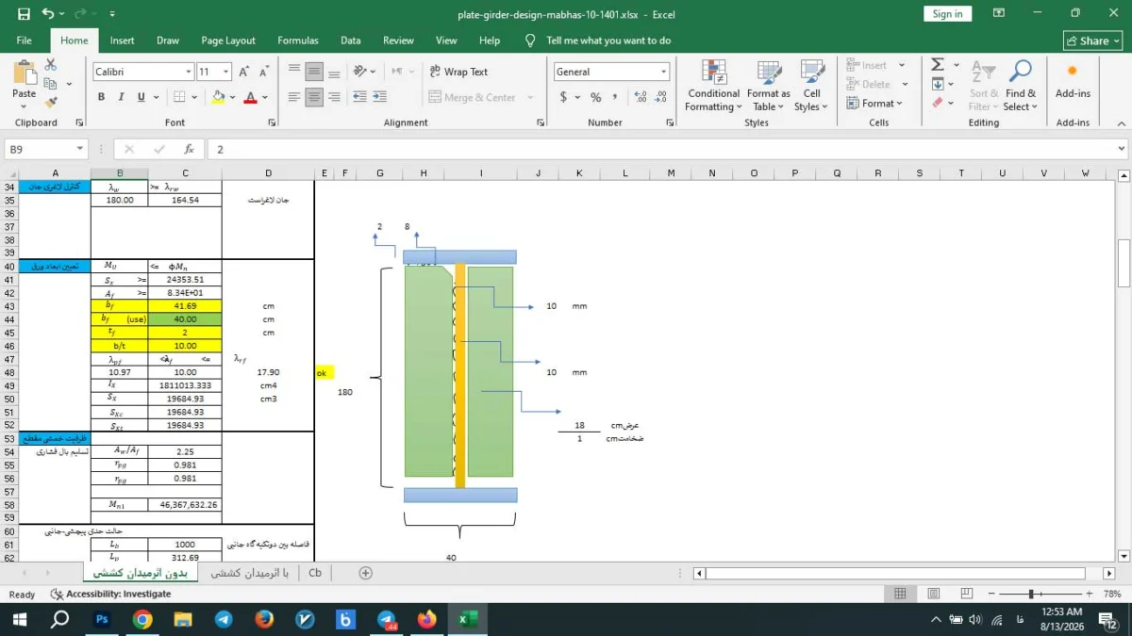1132x636 pixels.
Task: Click in the formula bar input
Action: (660, 149)
